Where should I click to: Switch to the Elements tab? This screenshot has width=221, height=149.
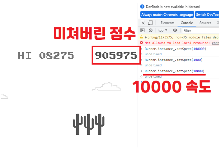[x=167, y=23]
